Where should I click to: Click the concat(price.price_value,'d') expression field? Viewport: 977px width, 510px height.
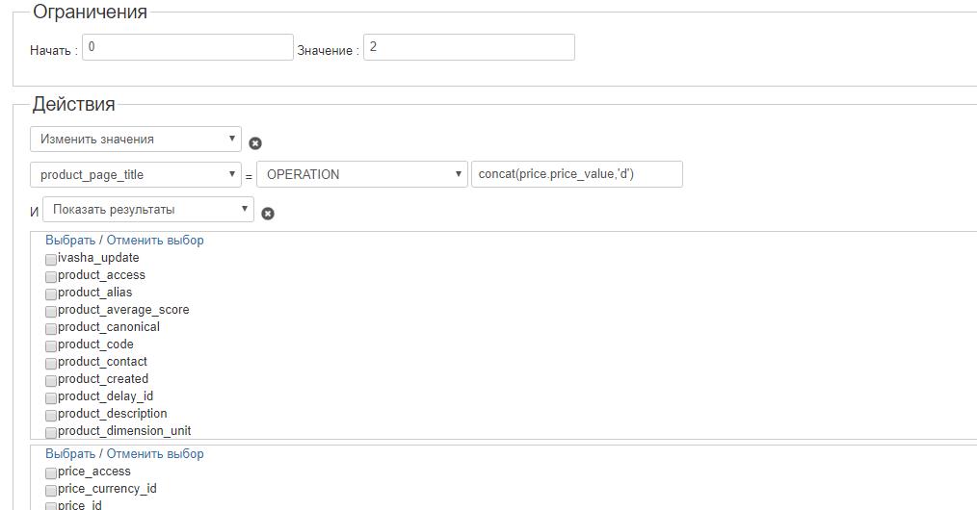coord(577,175)
